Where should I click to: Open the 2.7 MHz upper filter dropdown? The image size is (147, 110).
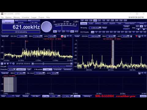[72, 96]
